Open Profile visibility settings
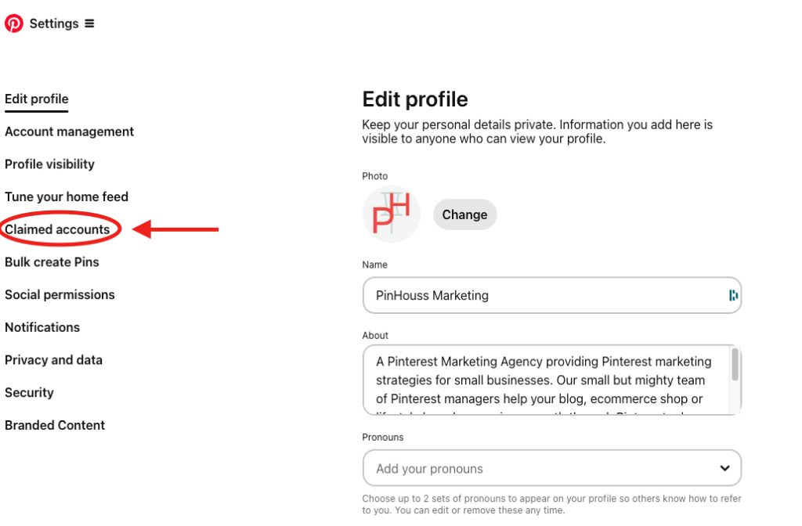The image size is (802, 526). [x=49, y=164]
